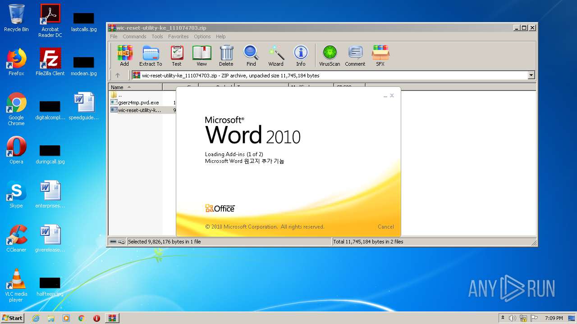577x324 pixels.
Task: Select the modean.jpg desktop file
Action: click(84, 66)
